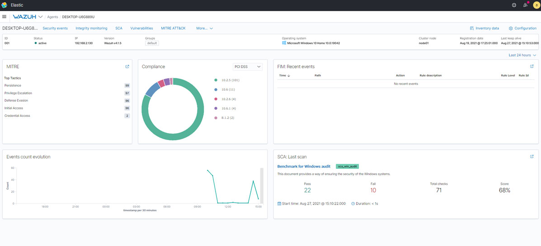Image resolution: width=541 pixels, height=246 pixels.
Task: Click the Duration clock icon
Action: [353, 204]
